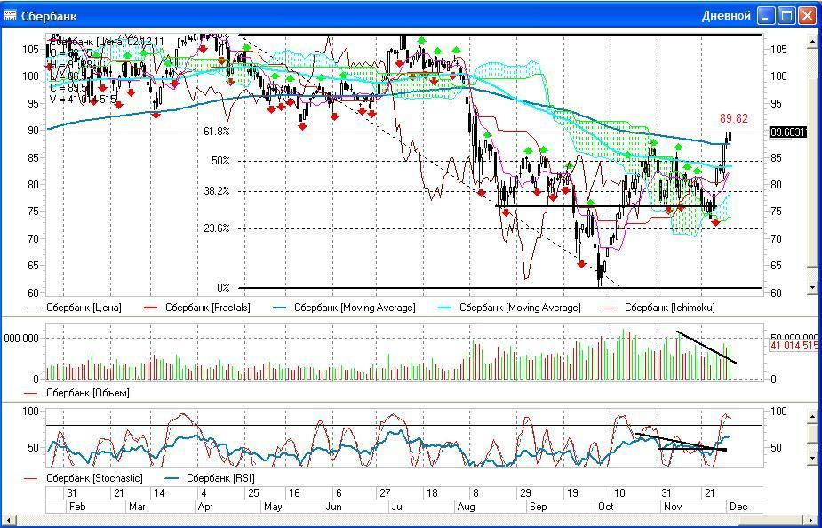822x528 pixels.
Task: Click the Дневной timeframe label in the title bar
Action: (x=726, y=16)
